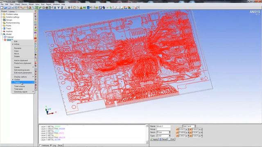262x147 pixels.
Task: Click the blue calculator run solution icon
Action: 88,8
